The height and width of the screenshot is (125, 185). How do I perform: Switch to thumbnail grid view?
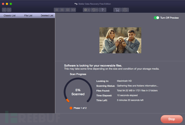pyautogui.click(x=57, y=10)
